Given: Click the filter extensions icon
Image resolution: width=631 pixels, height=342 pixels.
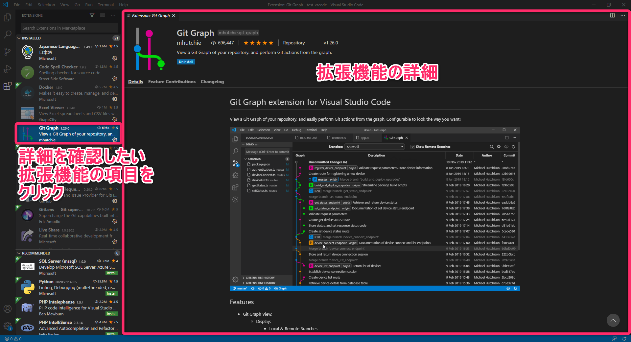Looking at the screenshot, I should [92, 15].
